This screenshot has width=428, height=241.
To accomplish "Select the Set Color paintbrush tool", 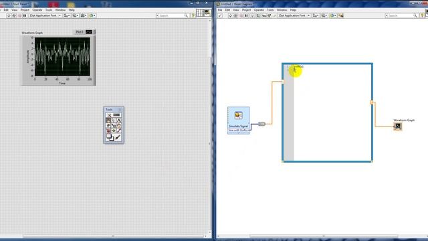I will (118, 137).
